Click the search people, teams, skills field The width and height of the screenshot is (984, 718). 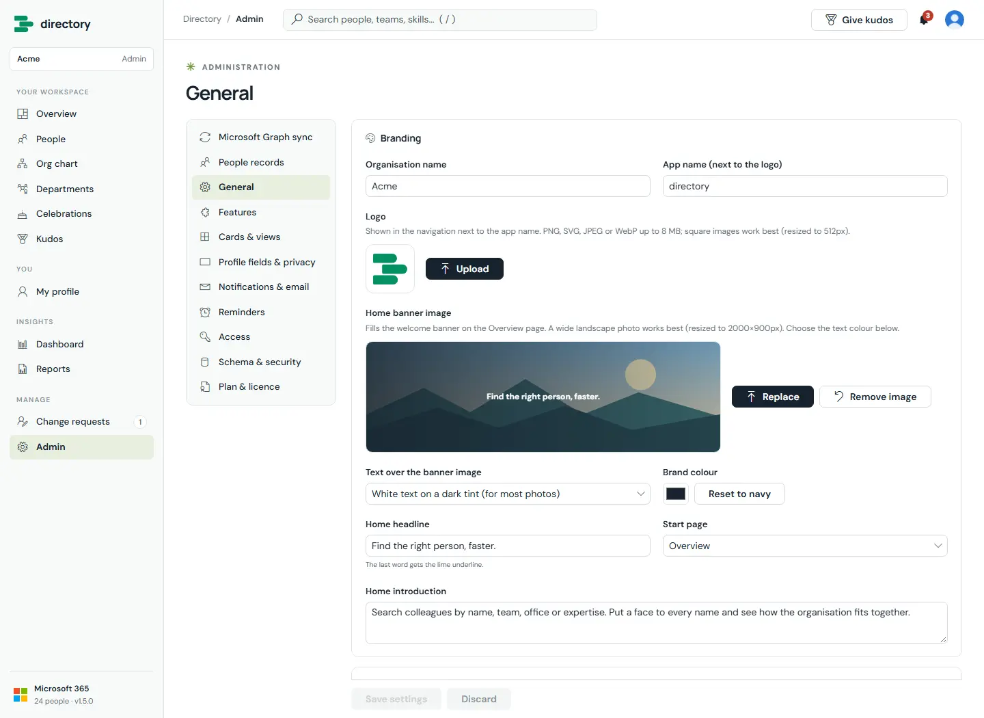pos(440,20)
